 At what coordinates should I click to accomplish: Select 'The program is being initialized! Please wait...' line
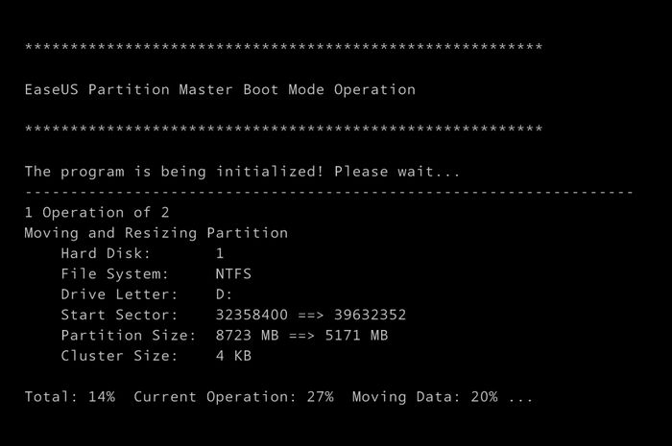tap(242, 172)
